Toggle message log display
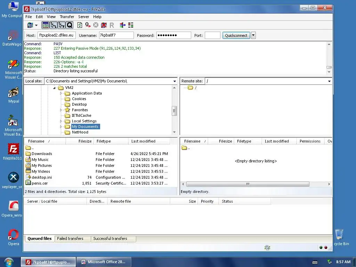Screen dimensions: 356x267 [x=46, y=25]
